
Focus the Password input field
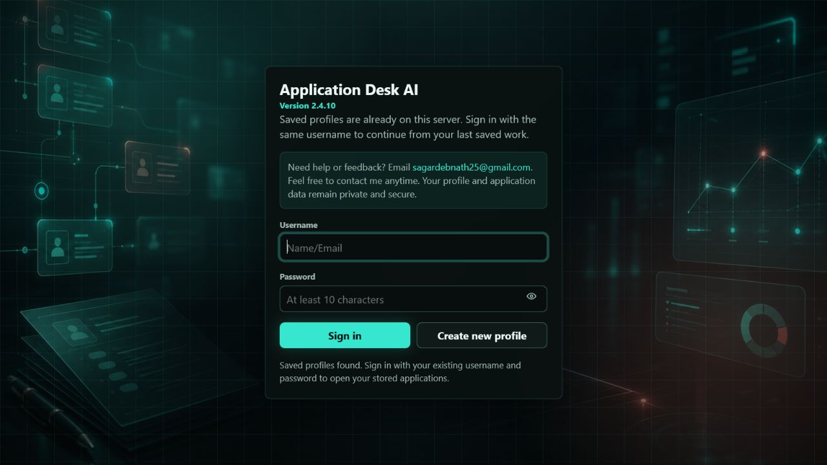pyautogui.click(x=413, y=299)
